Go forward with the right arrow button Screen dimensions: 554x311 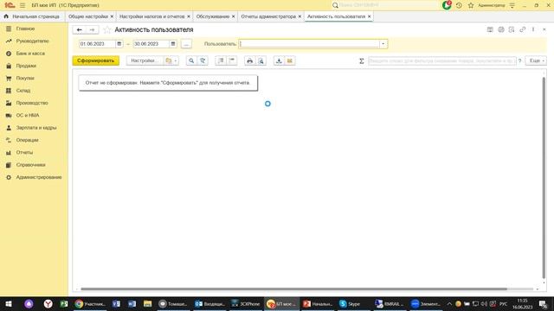[x=92, y=30]
